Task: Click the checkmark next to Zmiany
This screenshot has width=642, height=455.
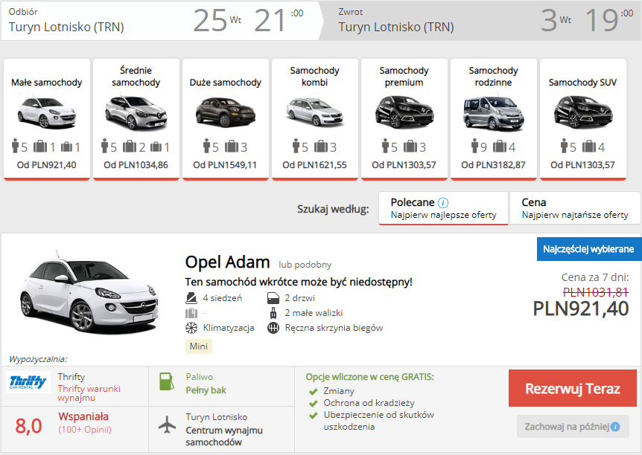Action: pos(314,392)
